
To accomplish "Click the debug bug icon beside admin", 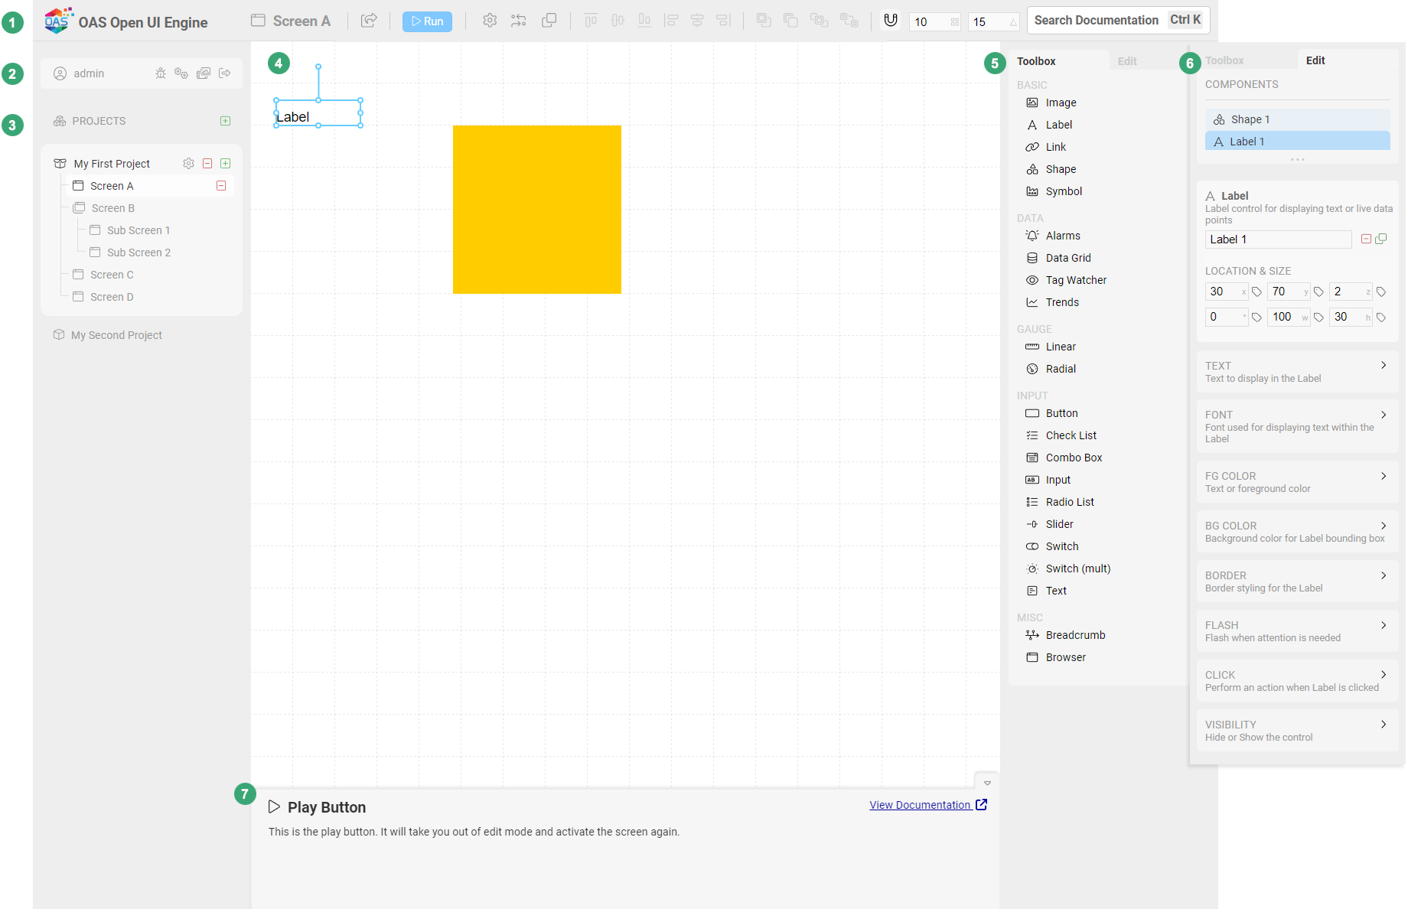I will 161,73.
